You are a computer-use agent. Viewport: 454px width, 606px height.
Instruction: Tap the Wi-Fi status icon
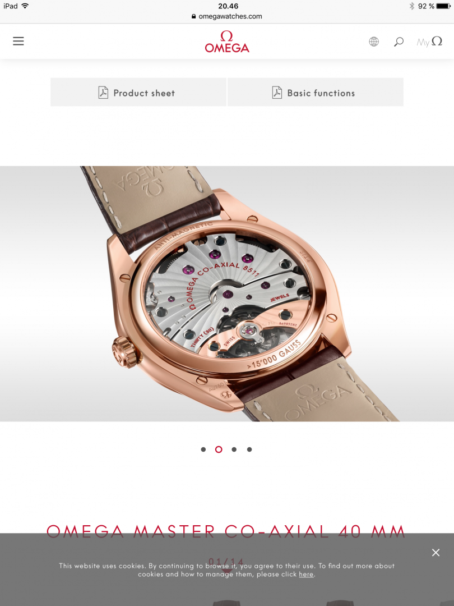25,6
